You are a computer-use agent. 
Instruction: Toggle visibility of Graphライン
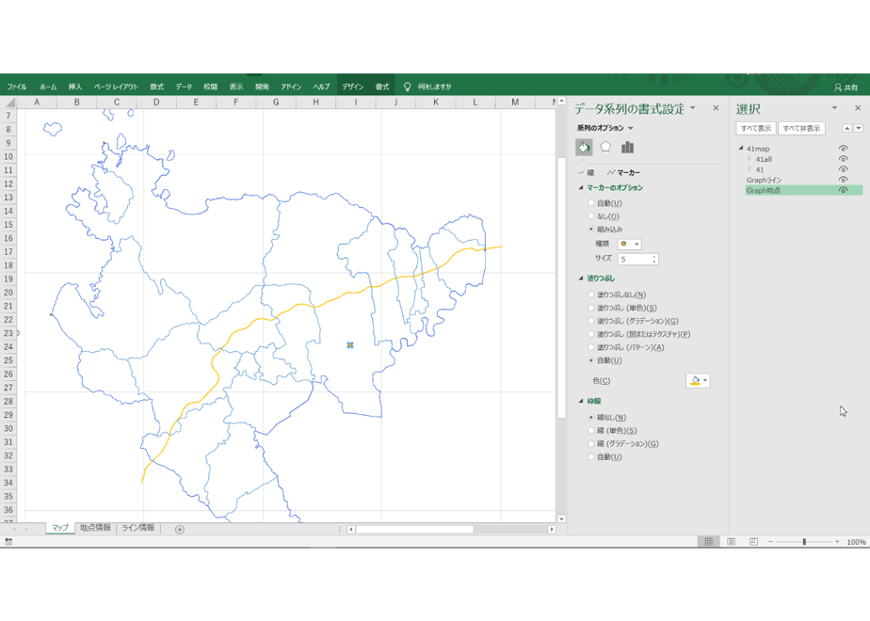[x=844, y=180]
